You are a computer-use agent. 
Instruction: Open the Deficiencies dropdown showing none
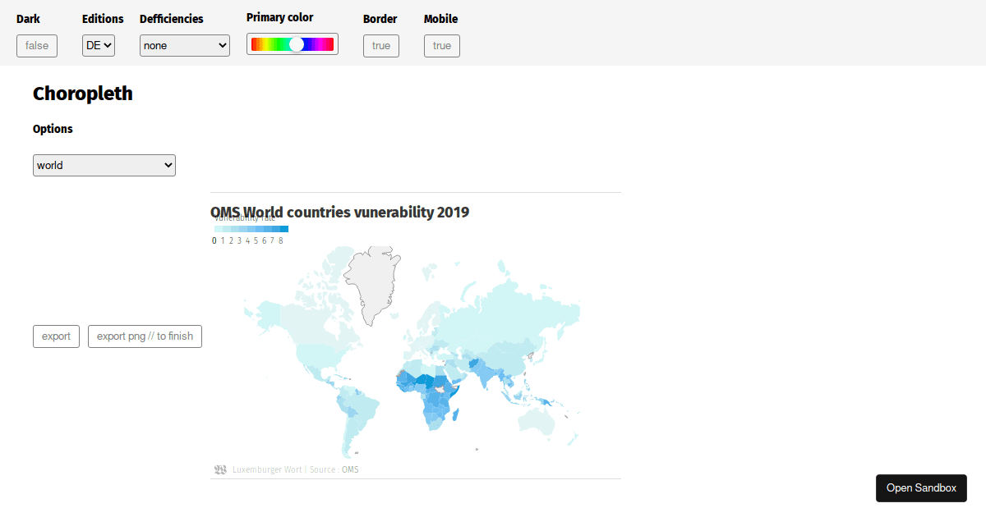184,45
